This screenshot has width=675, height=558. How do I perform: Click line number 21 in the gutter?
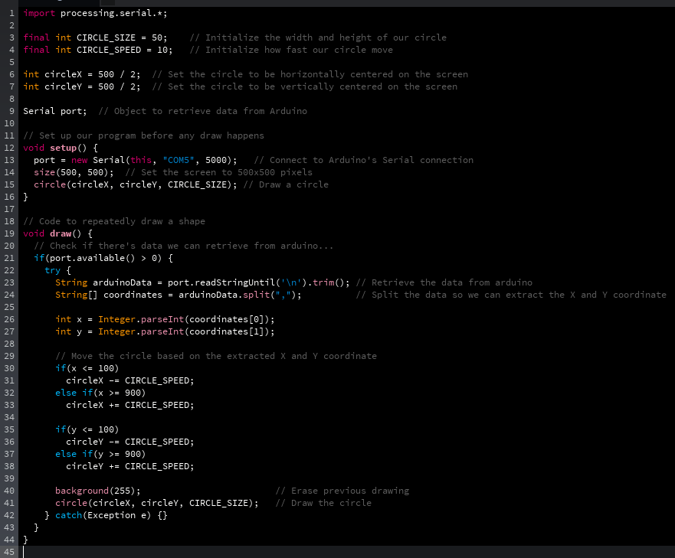click(9, 258)
